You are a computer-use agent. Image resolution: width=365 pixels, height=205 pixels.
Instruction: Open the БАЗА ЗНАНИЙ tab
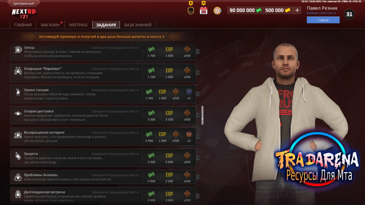click(138, 25)
